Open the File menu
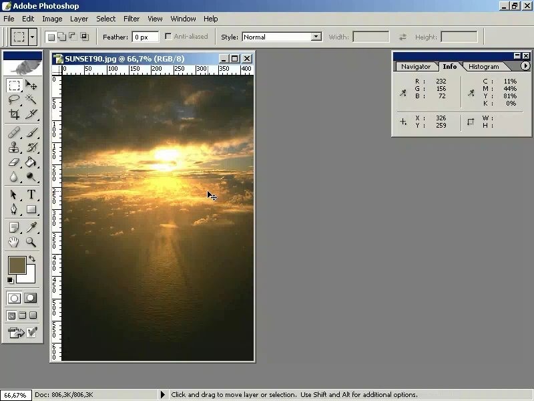 [9, 19]
